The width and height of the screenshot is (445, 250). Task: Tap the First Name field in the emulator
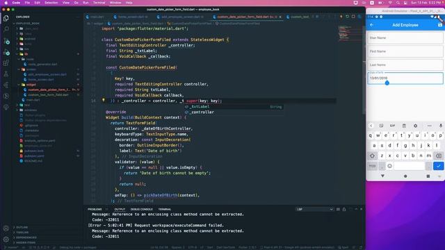tap(405, 51)
